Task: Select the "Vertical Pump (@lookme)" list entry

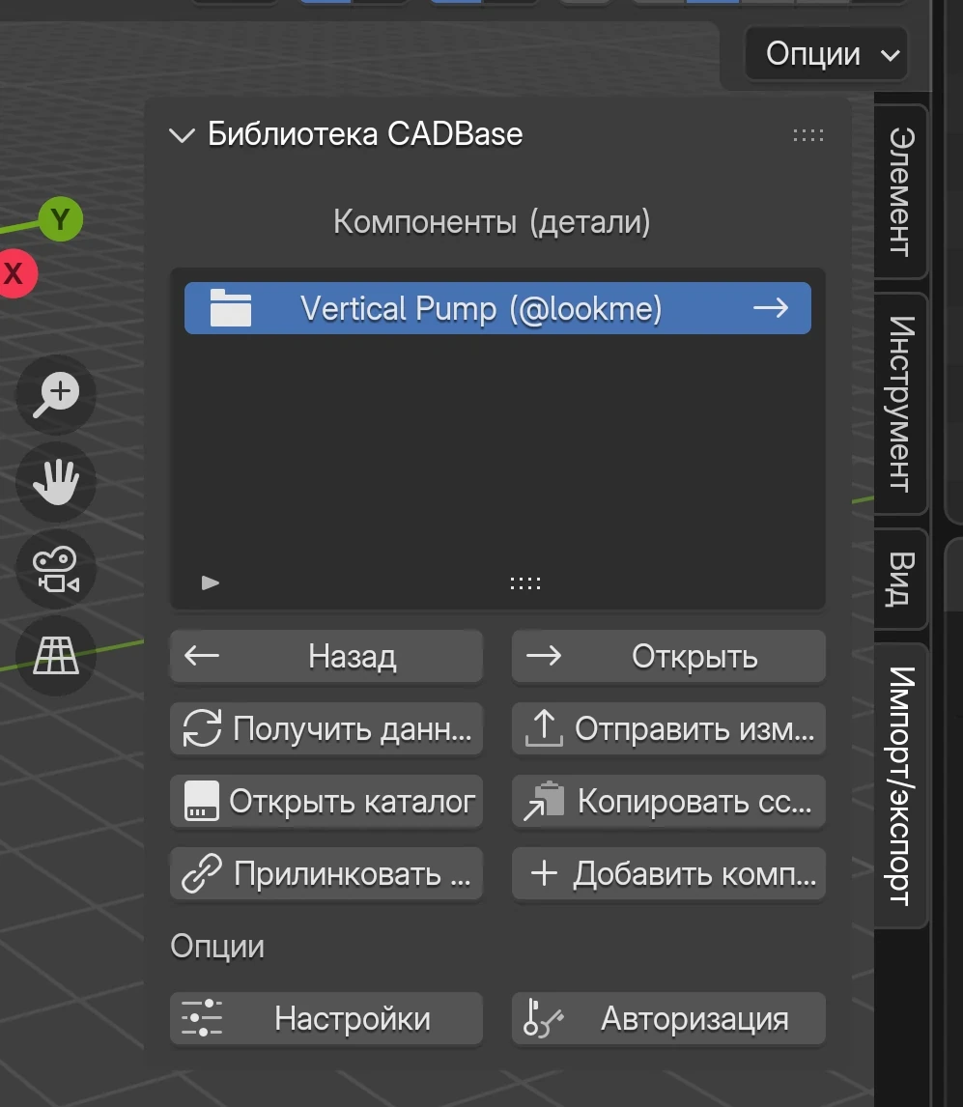Action: (x=497, y=308)
